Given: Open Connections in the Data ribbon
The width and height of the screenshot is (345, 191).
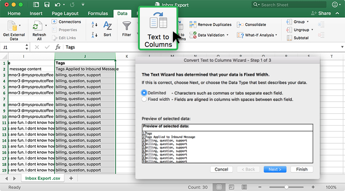Looking at the screenshot, I should pyautogui.click(x=66, y=22).
